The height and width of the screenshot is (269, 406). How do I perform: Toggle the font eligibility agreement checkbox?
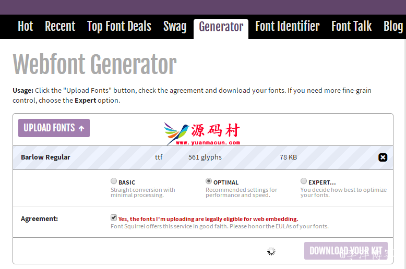click(114, 218)
